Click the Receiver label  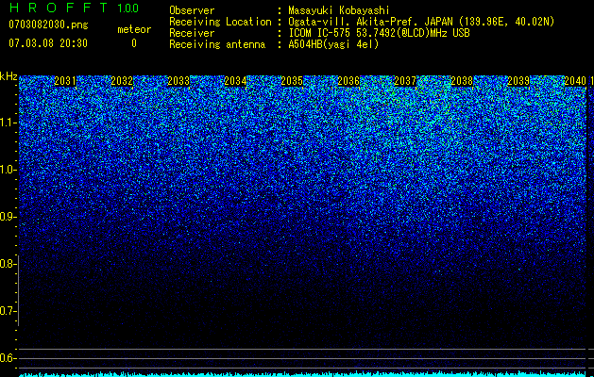[x=192, y=33]
